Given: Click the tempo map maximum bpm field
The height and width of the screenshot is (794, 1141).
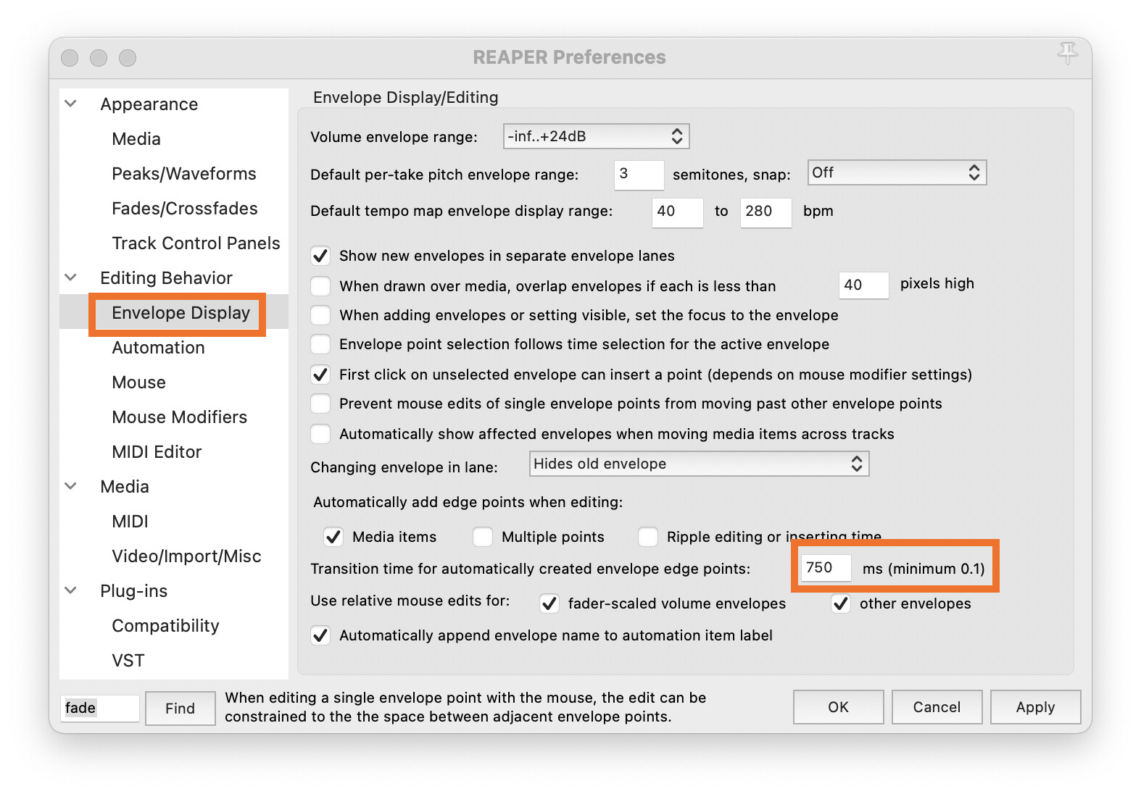Looking at the screenshot, I should pos(765,212).
